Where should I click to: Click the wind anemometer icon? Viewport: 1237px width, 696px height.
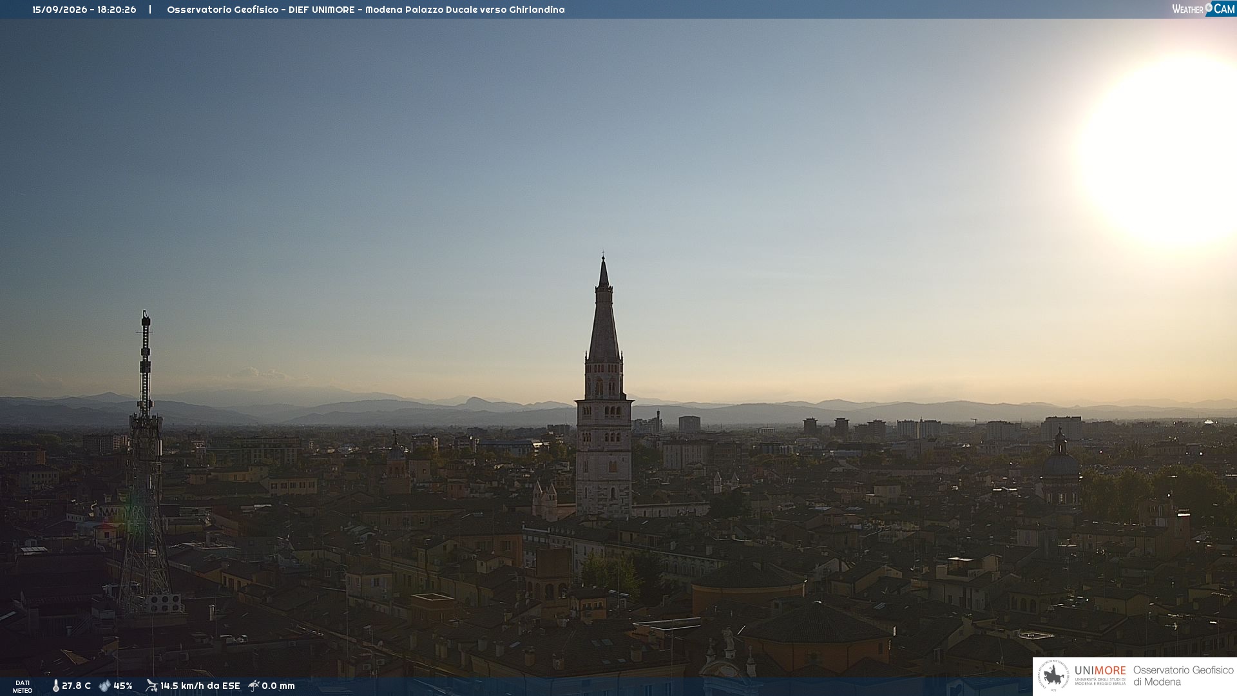[151, 686]
